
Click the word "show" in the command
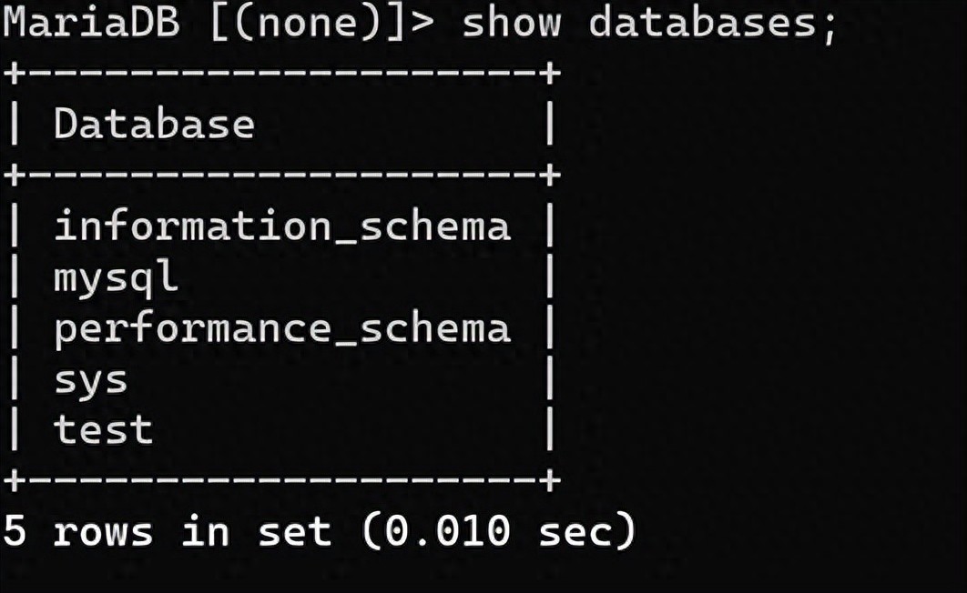[511, 23]
